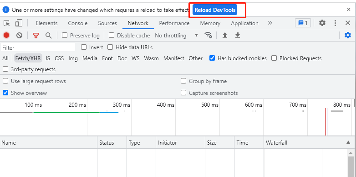Filter requests by Wasm type
Image resolution: width=356 pixels, height=177 pixels.
[152, 58]
